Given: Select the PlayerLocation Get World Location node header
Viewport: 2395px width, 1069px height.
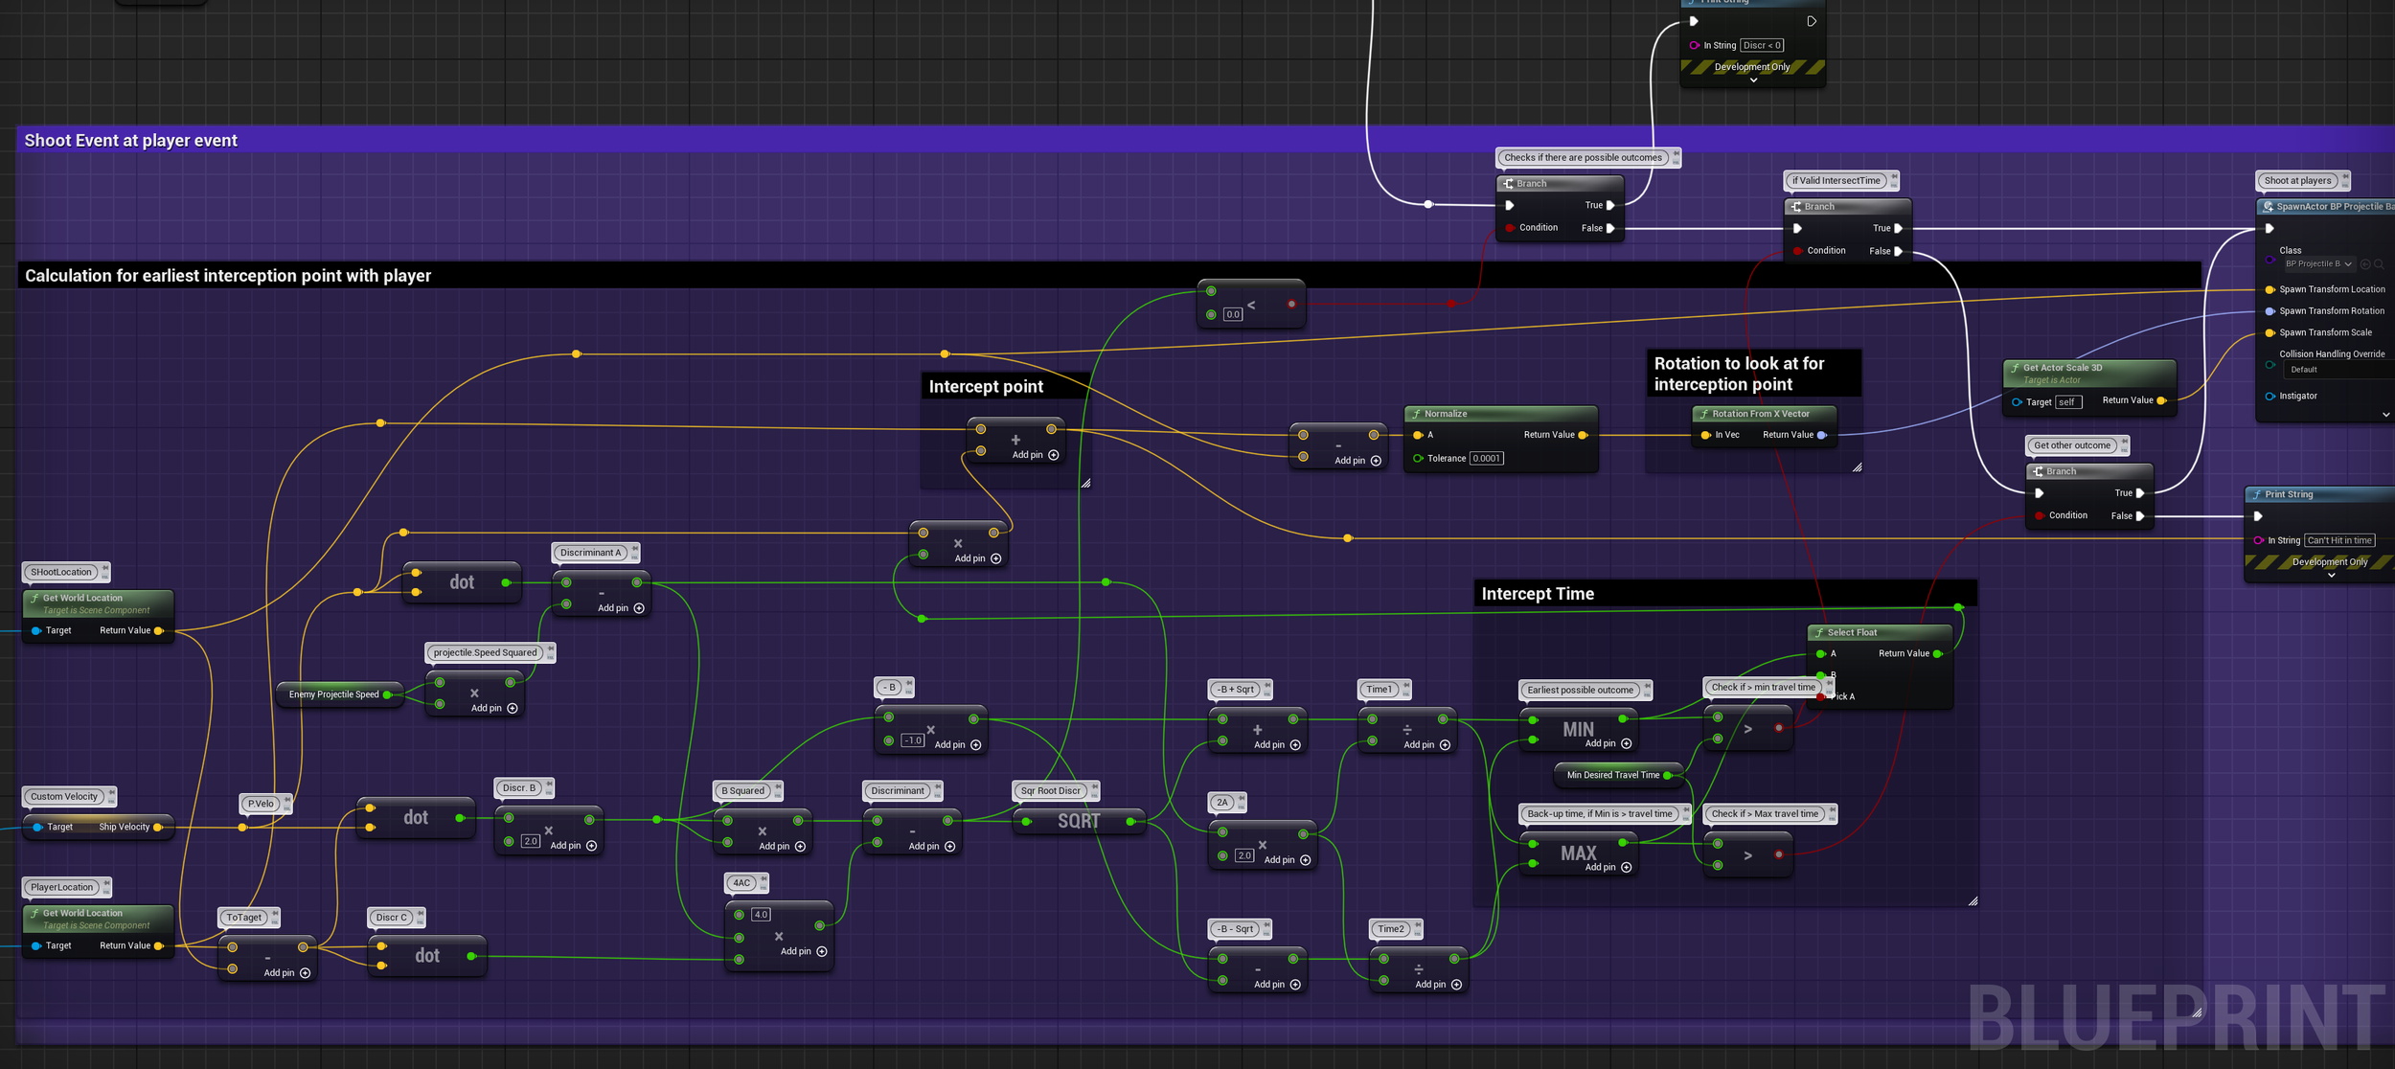Looking at the screenshot, I should pos(98,918).
